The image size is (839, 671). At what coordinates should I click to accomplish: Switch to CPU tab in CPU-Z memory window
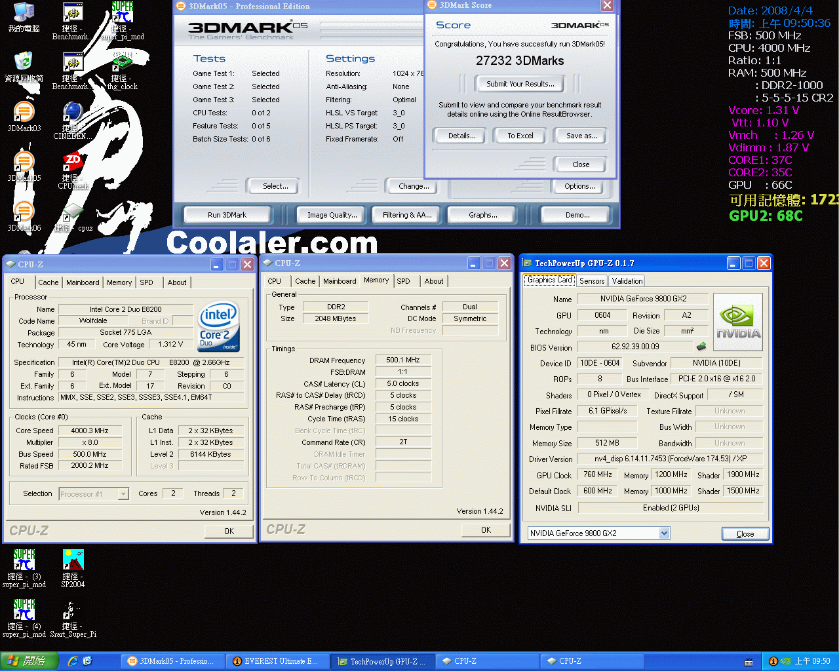(x=275, y=281)
